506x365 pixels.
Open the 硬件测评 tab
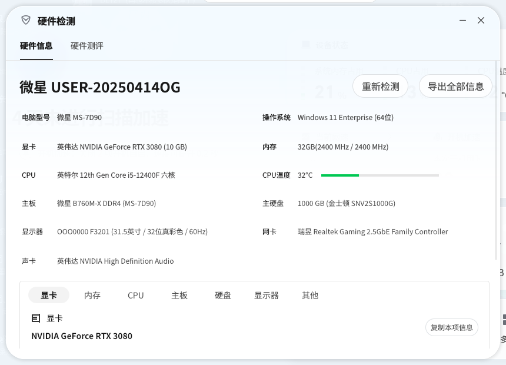(x=87, y=46)
